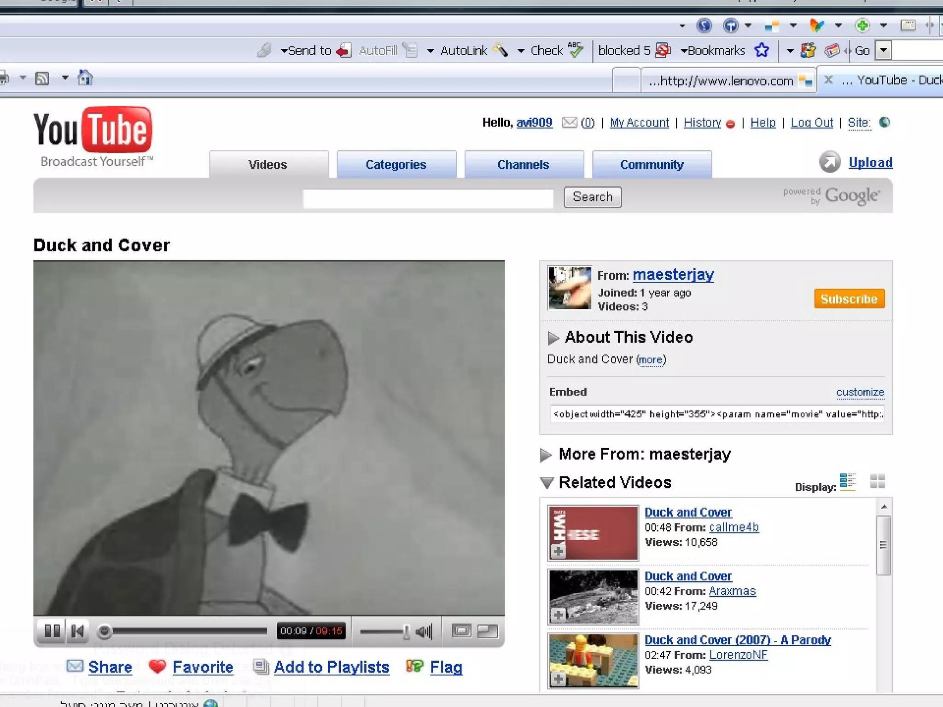Screen dimensions: 943x707
Task: Click the video volume slider
Action: point(384,632)
